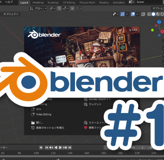Click the VFX new-file icon
The image size is (164, 160).
[x=33, y=109]
